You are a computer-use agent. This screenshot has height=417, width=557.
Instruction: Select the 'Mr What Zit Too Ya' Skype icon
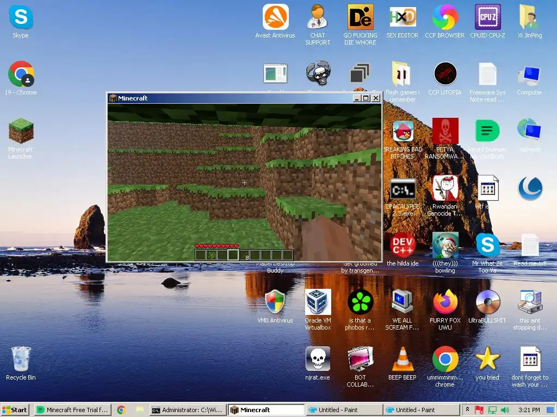(487, 245)
